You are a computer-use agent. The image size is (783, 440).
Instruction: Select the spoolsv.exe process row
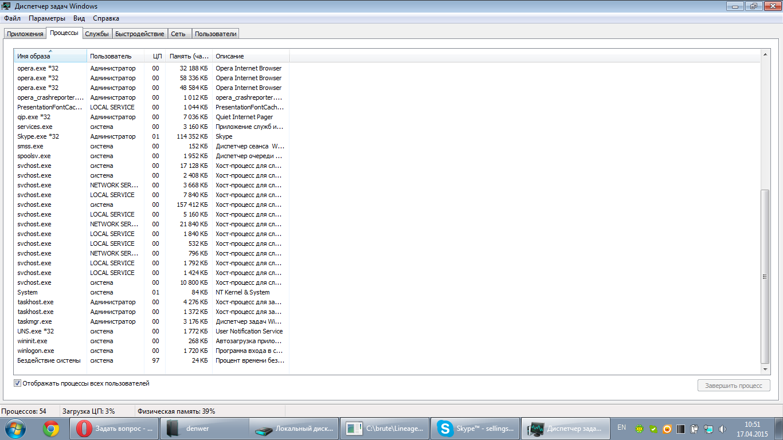(x=152, y=156)
